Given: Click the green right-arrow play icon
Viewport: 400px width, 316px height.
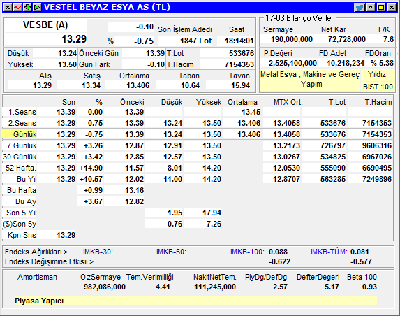Looking at the screenshot, I should click(37, 8).
